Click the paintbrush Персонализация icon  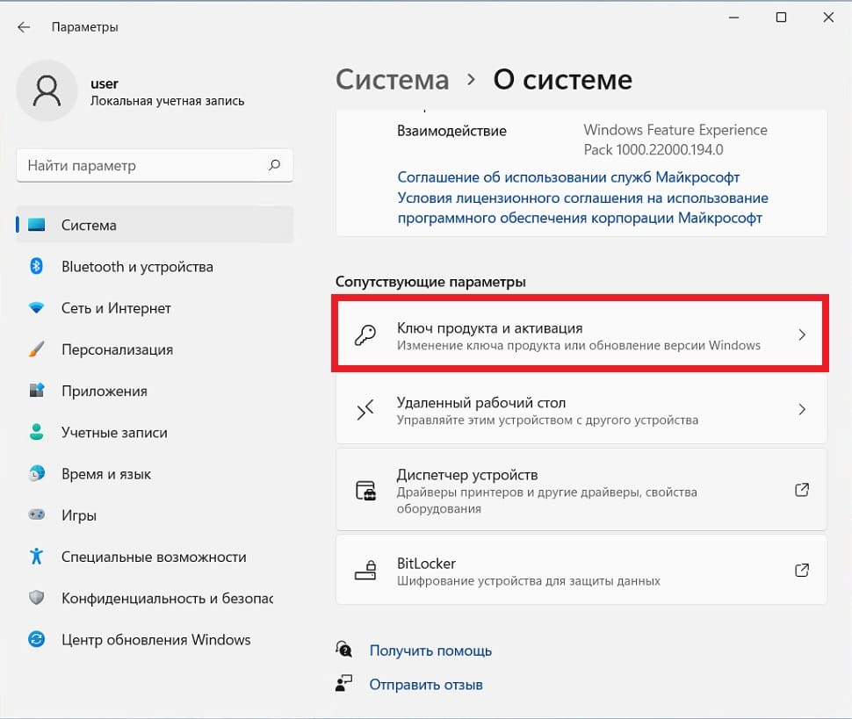(36, 349)
